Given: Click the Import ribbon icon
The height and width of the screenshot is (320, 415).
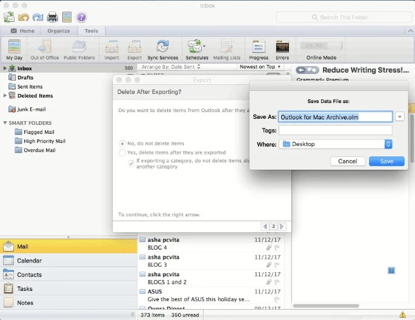Looking at the screenshot, I should click(x=111, y=50).
